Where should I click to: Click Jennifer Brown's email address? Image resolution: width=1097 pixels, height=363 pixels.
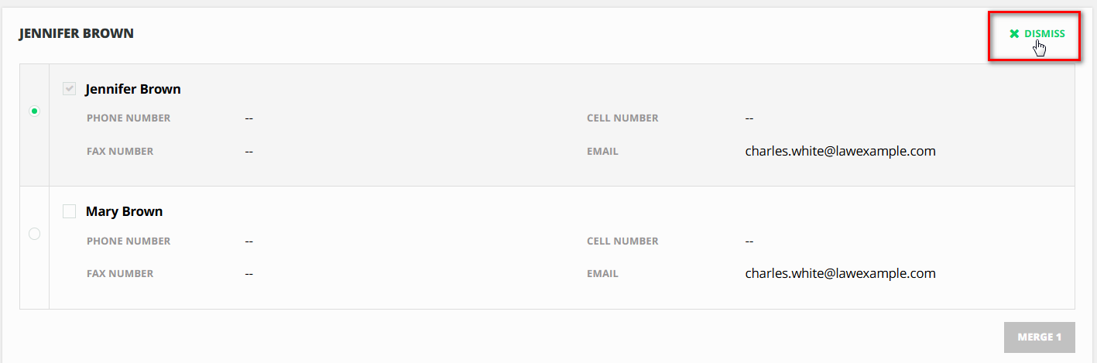840,151
